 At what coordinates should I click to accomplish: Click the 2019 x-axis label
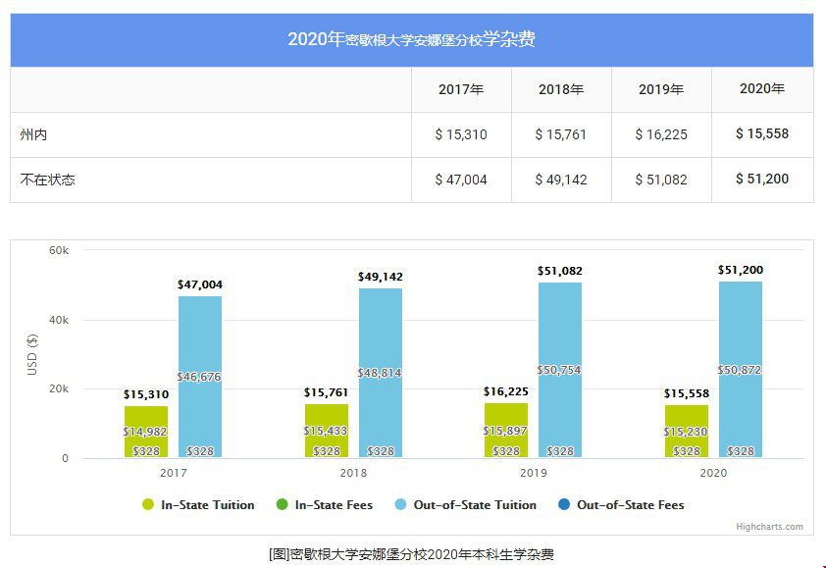pos(534,473)
